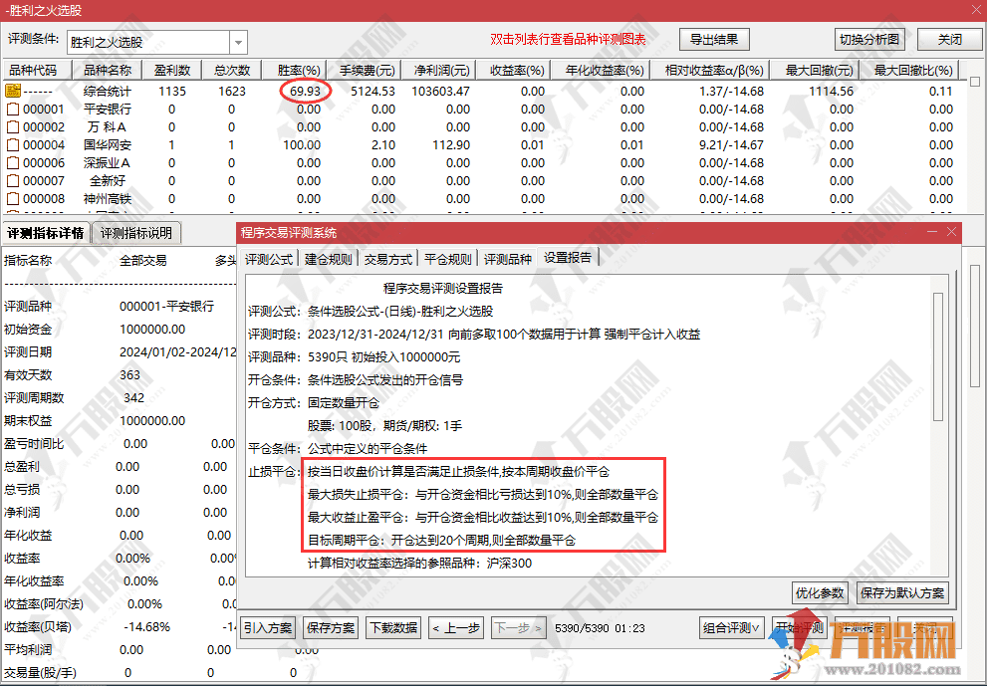Go to the 平仓规则 tab
This screenshot has width=987, height=686.
447,259
